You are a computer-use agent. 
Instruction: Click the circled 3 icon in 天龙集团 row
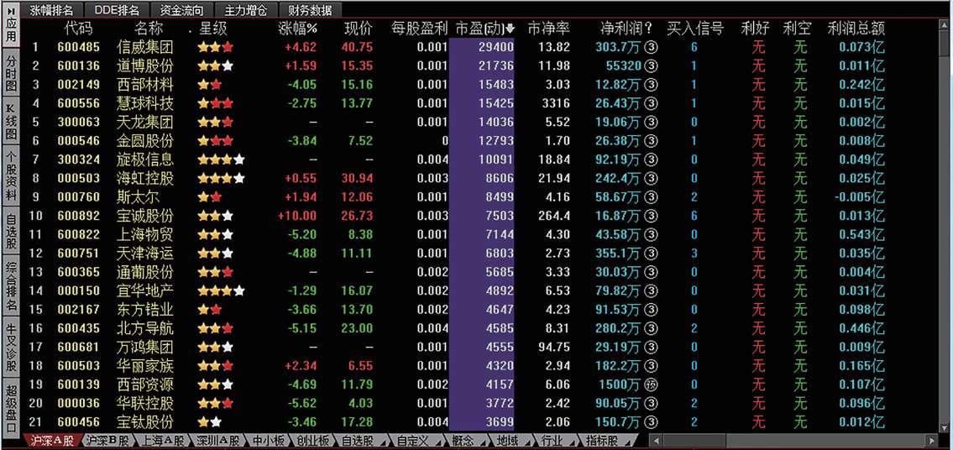[651, 123]
